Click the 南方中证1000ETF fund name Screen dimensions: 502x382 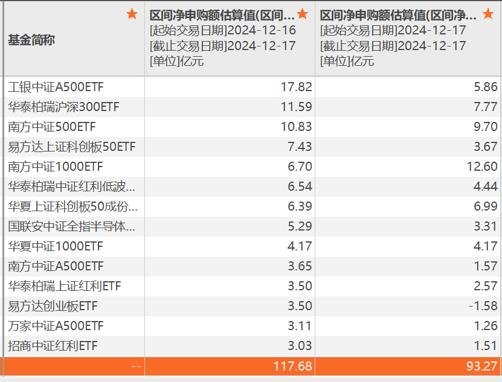pos(56,167)
